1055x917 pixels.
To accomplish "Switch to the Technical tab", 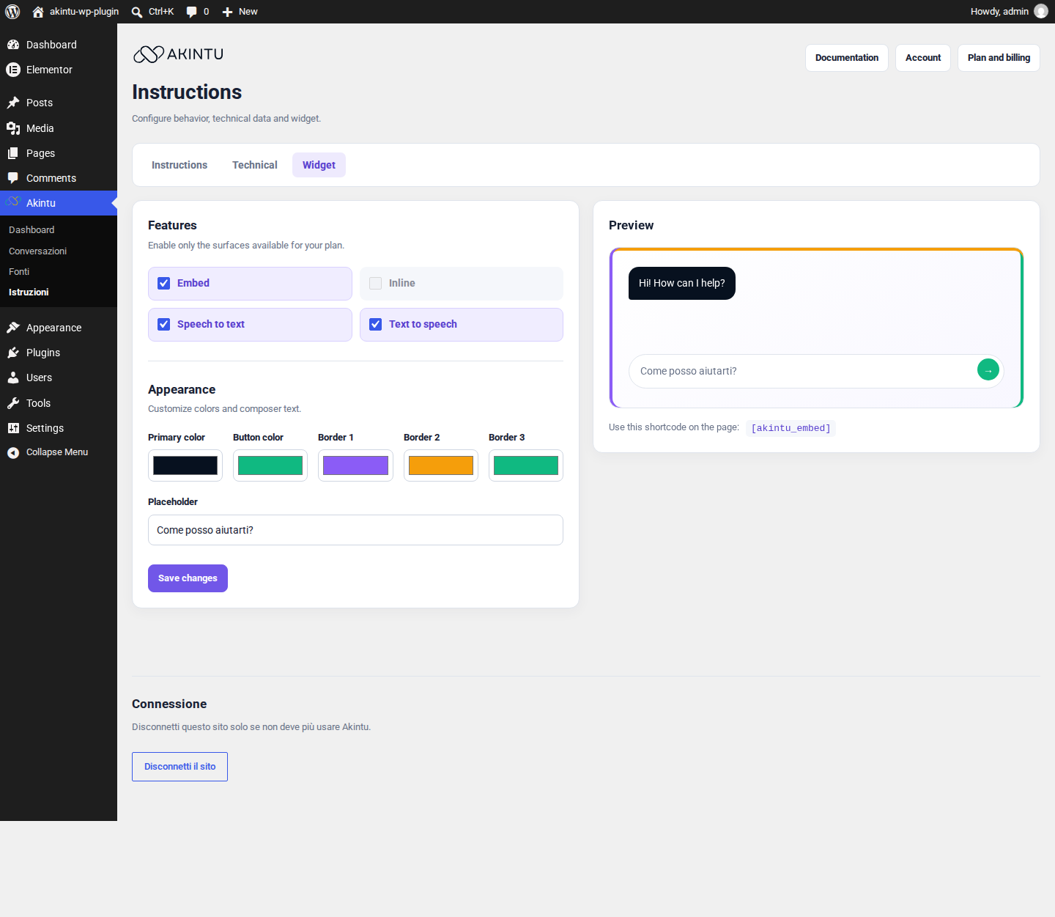I will (255, 165).
